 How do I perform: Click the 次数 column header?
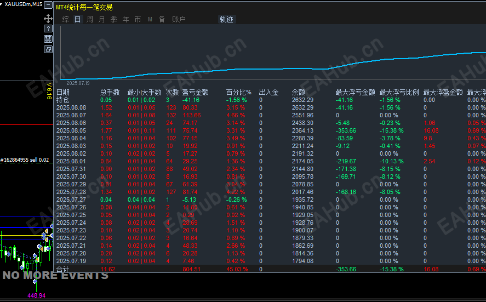pos(173,93)
